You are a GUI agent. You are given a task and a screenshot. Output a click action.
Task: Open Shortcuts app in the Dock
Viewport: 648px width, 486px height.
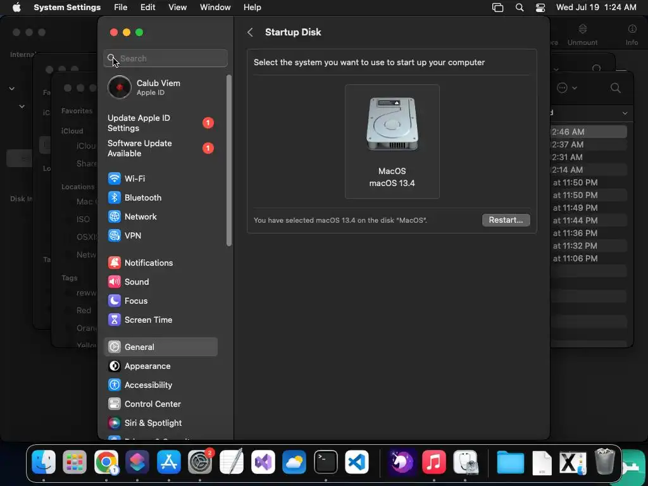pyautogui.click(x=137, y=462)
